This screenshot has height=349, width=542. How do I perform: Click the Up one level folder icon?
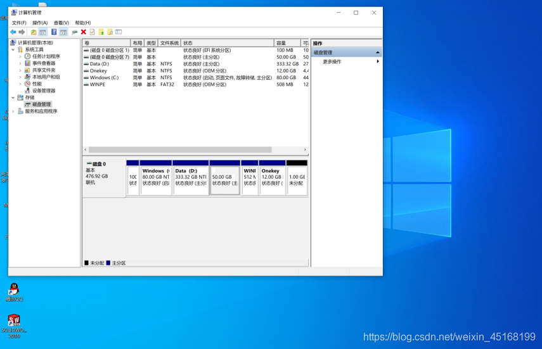tap(33, 32)
